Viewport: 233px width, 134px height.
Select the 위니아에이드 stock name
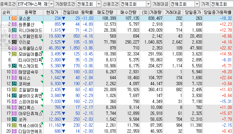click(x=30, y=30)
